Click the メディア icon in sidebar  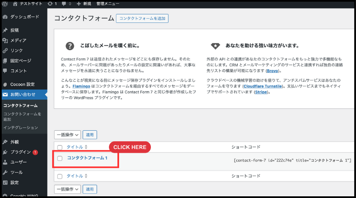(5, 40)
